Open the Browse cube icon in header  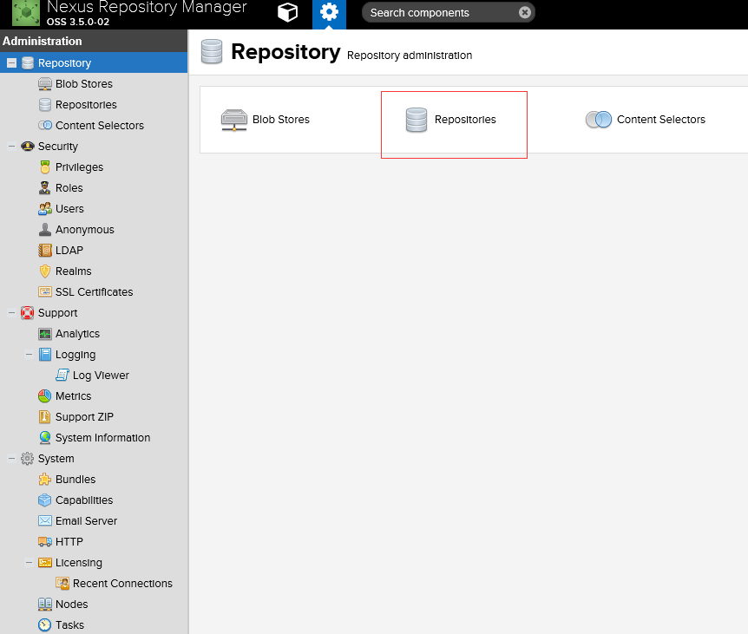click(287, 12)
